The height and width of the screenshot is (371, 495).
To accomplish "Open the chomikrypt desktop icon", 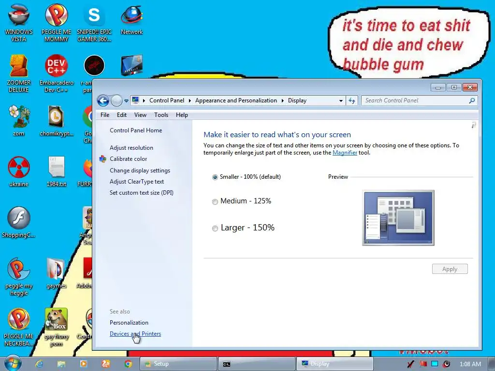I will [56, 120].
